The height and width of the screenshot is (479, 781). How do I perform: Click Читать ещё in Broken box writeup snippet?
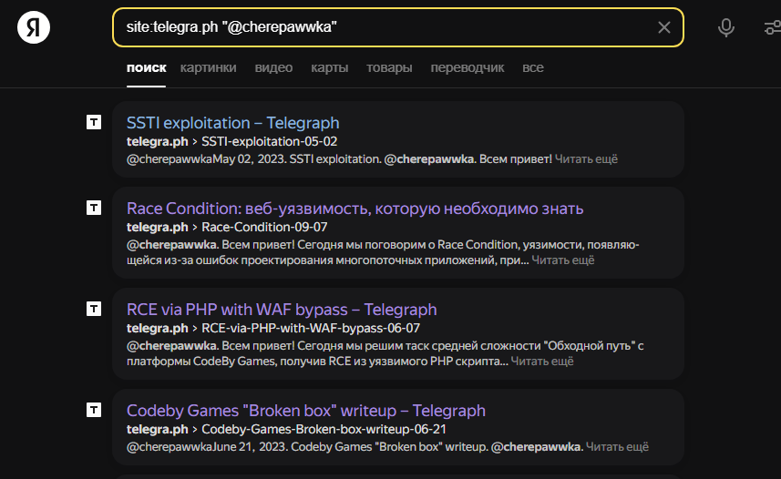[617, 446]
